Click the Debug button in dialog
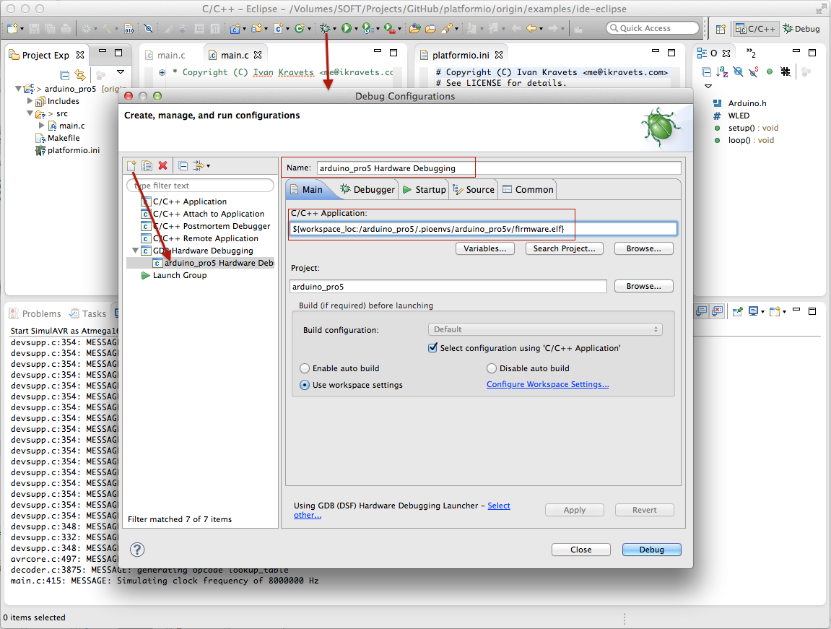The height and width of the screenshot is (629, 831). click(x=652, y=550)
